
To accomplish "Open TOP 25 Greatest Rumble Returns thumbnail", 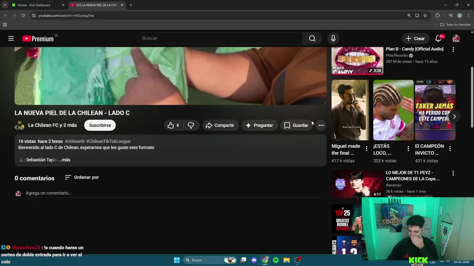I will coord(347,219).
